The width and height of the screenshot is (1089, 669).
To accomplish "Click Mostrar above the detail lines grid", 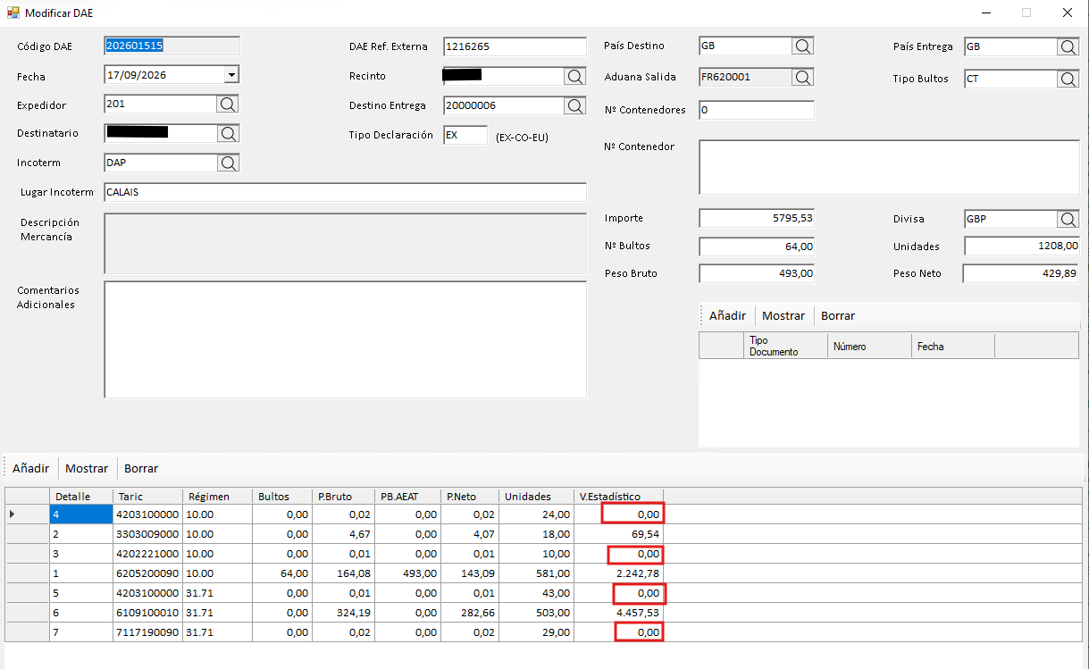I will click(x=87, y=468).
